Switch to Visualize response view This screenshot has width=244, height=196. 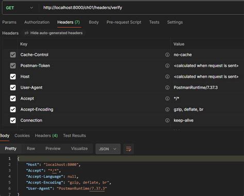click(x=79, y=149)
